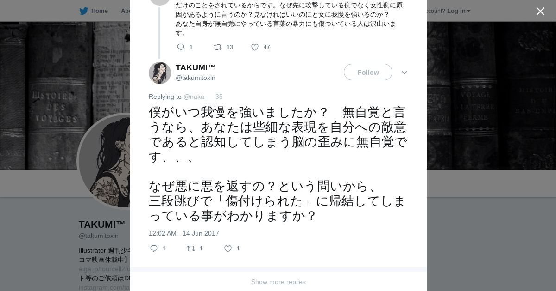Click the reply icon on TAKUMI's tweet
Viewport: 556px width, 291px height.
point(154,249)
